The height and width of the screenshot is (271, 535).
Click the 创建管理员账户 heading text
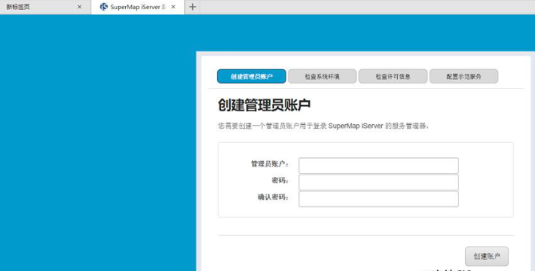[x=264, y=105]
